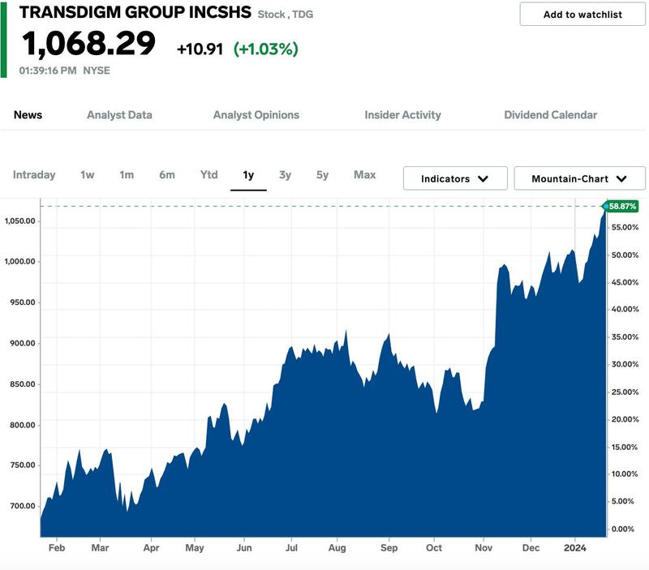Click the 30.00% percent axis label
649x570 pixels.
coord(625,364)
